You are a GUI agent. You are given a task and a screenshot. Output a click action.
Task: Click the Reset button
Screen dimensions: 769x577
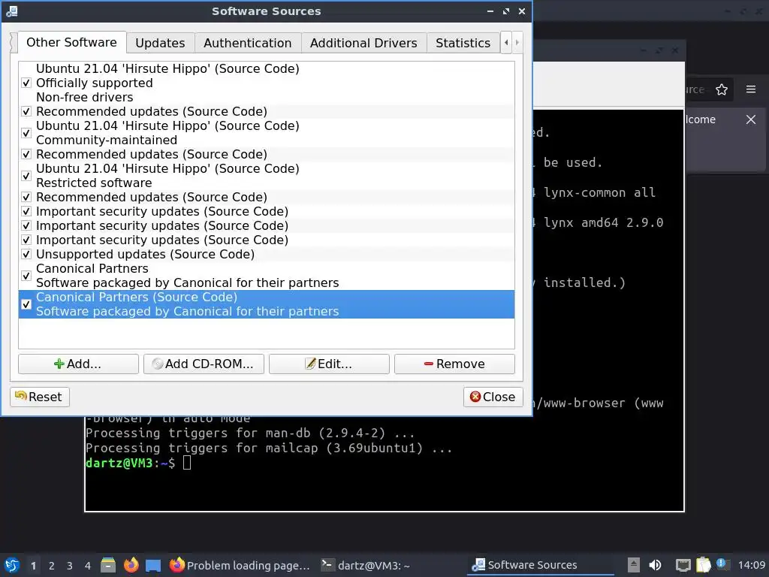(x=40, y=397)
